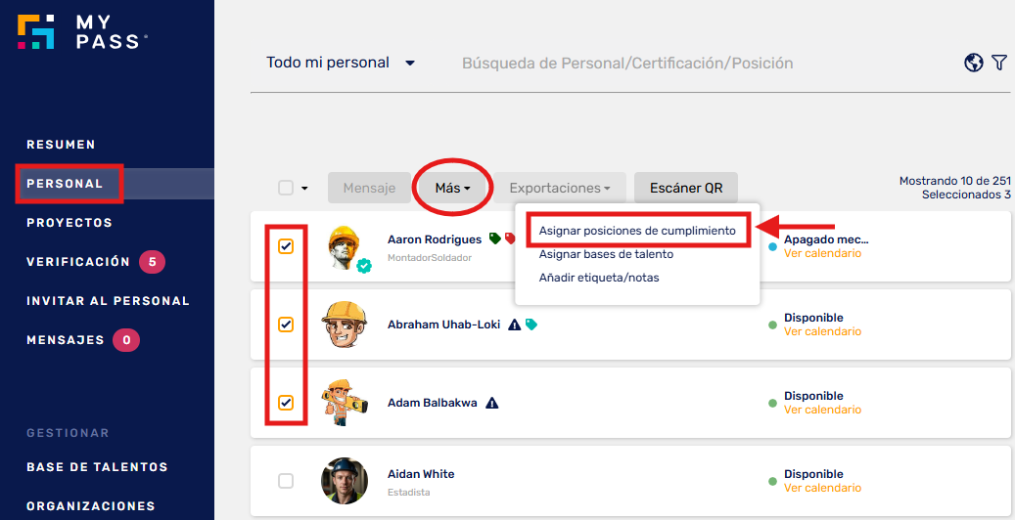Click Aaron Rodrigues' blue status dot
1015x520 pixels.
pos(772,246)
